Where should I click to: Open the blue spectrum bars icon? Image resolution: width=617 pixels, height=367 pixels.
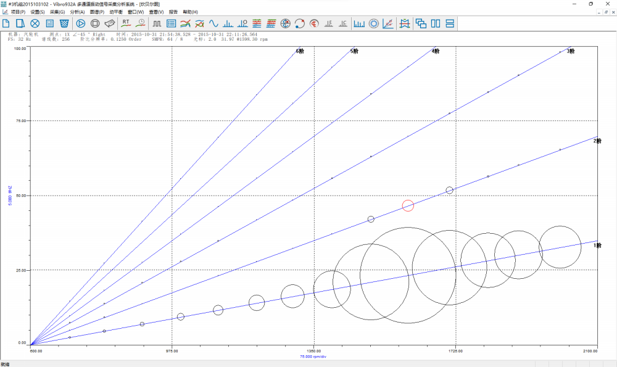(x=228, y=23)
